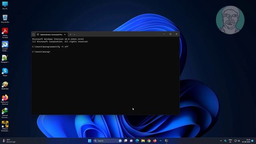
Task: Click the current C:\Users prompt line
Action: point(41,52)
